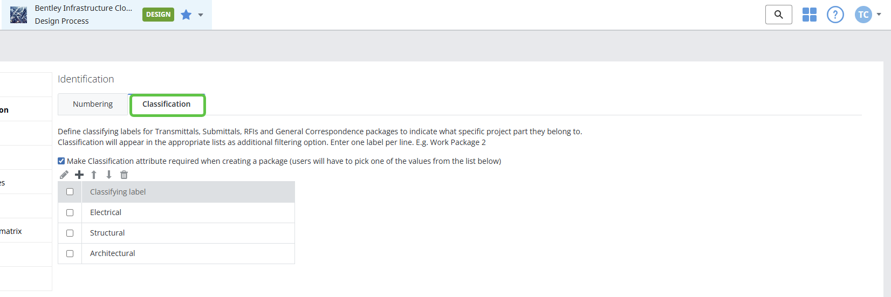Open the search magnifier button
The width and height of the screenshot is (891, 297).
778,15
